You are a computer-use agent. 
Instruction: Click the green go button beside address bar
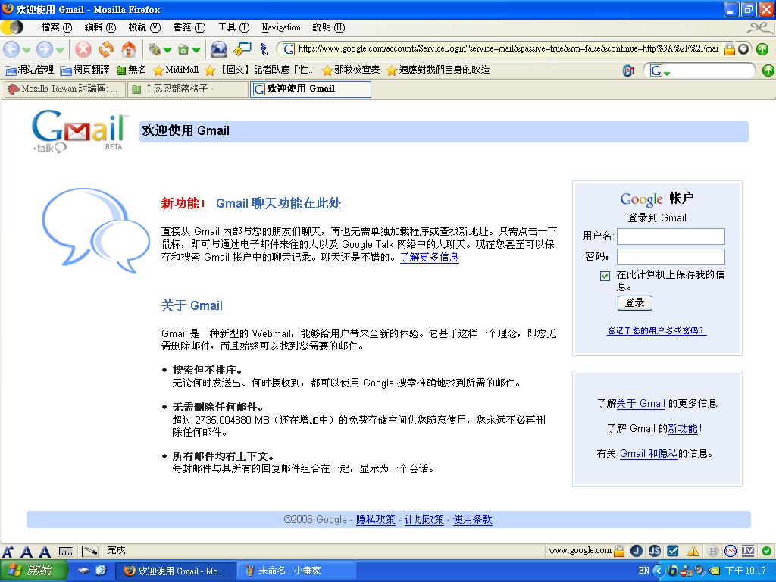tap(762, 49)
